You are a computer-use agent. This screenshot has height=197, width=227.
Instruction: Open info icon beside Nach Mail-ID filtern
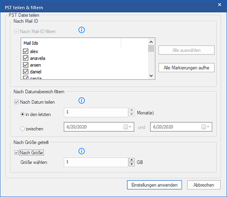(x=82, y=30)
